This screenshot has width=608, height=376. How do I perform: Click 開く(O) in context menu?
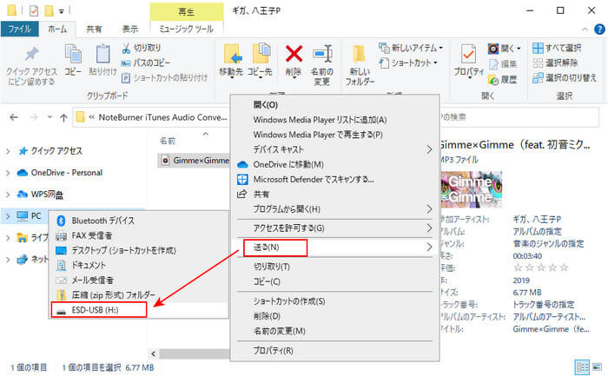point(335,105)
